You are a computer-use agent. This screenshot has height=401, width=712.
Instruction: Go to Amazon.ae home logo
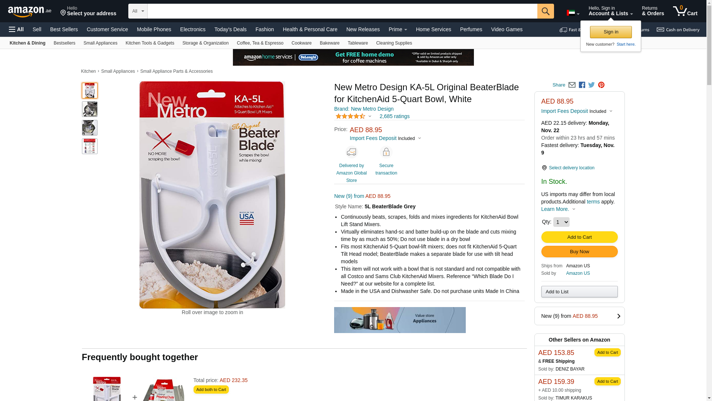tap(30, 12)
